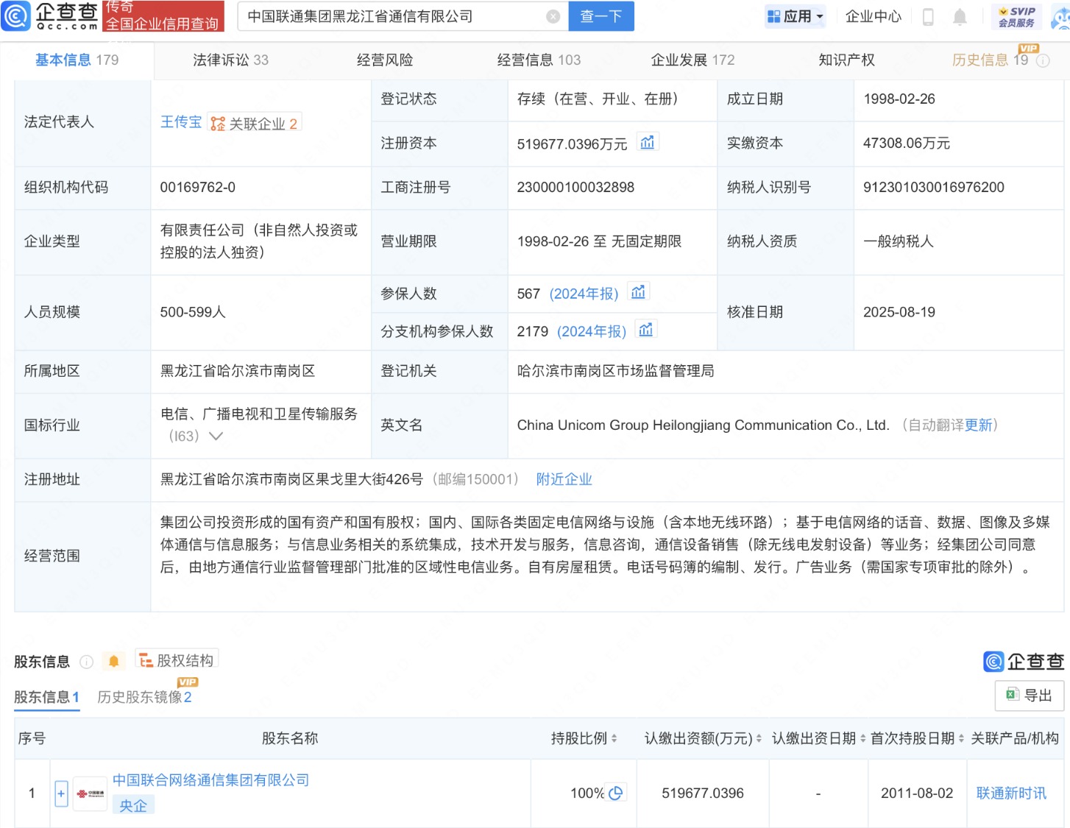Click the 导出 export button
Screen dimensions: 1070x828
click(x=1029, y=695)
